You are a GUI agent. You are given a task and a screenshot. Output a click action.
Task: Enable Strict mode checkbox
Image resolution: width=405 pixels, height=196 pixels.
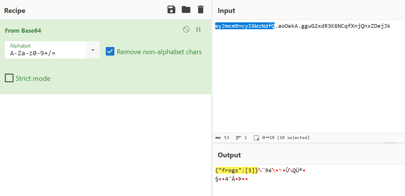(x=9, y=78)
